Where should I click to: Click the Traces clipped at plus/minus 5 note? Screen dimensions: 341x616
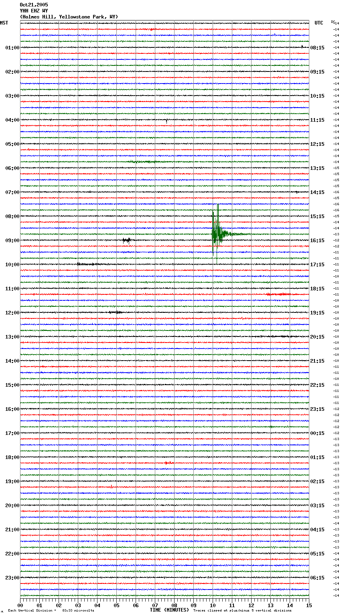(242, 610)
